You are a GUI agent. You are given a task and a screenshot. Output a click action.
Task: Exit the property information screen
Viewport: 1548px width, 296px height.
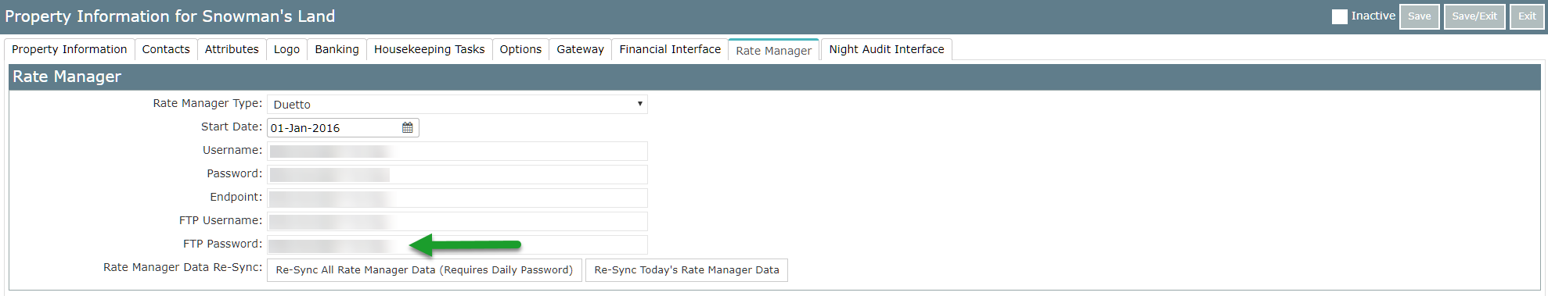[x=1527, y=16]
